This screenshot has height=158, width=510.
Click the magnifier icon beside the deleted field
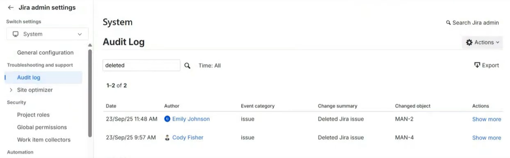pyautogui.click(x=187, y=66)
